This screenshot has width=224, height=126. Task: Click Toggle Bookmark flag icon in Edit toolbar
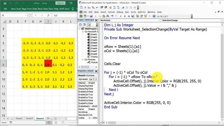click(x=123, y=7)
